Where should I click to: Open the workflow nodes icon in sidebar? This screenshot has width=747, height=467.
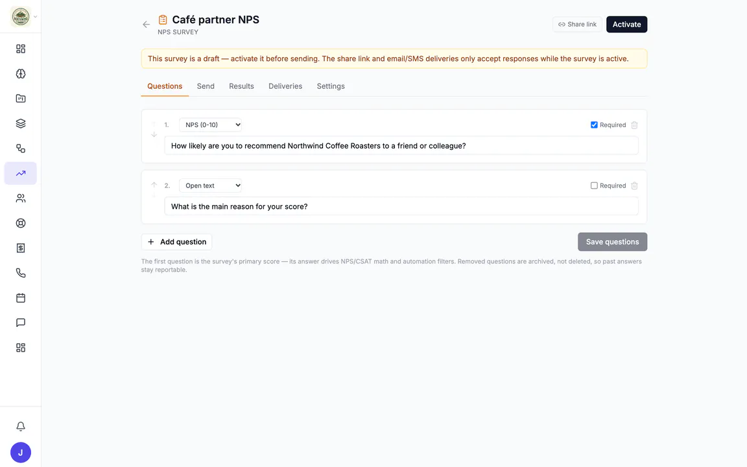tap(21, 149)
